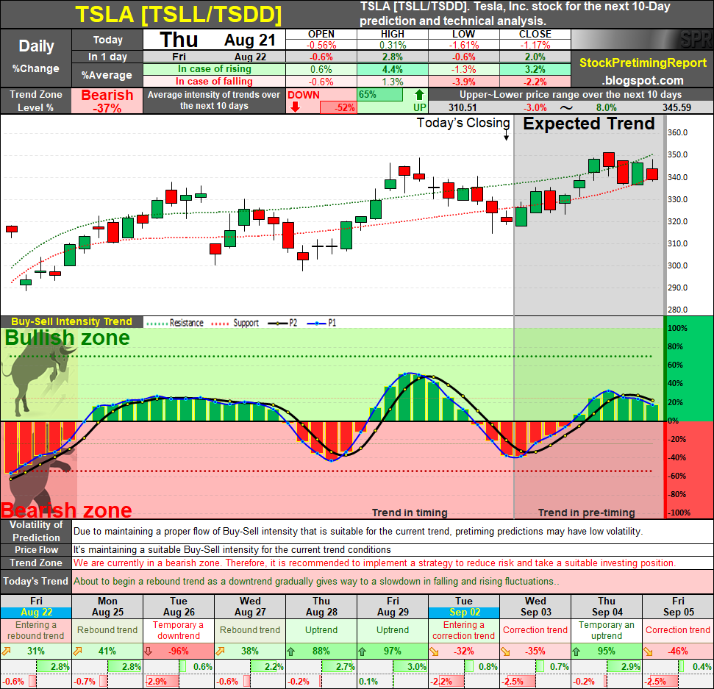Click the Aug 29 3.0% green bar
This screenshot has width=714, height=689.
[x=410, y=667]
